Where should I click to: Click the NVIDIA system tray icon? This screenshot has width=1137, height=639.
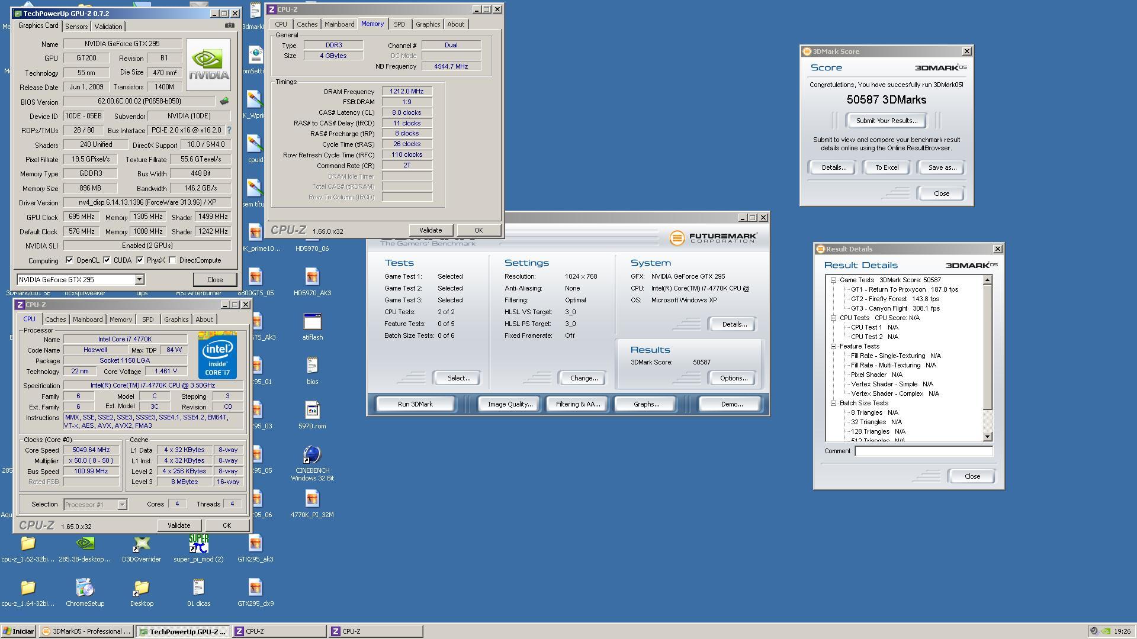[x=1105, y=631]
